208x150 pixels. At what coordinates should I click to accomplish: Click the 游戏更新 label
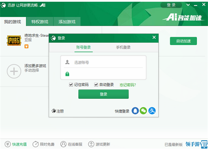103,144
